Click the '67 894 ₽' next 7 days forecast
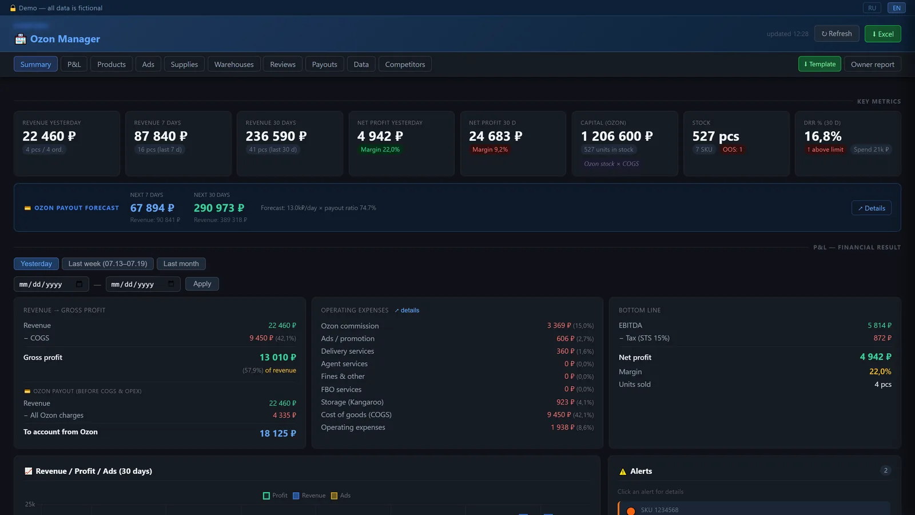Screen dimensions: 915x515 152,208
